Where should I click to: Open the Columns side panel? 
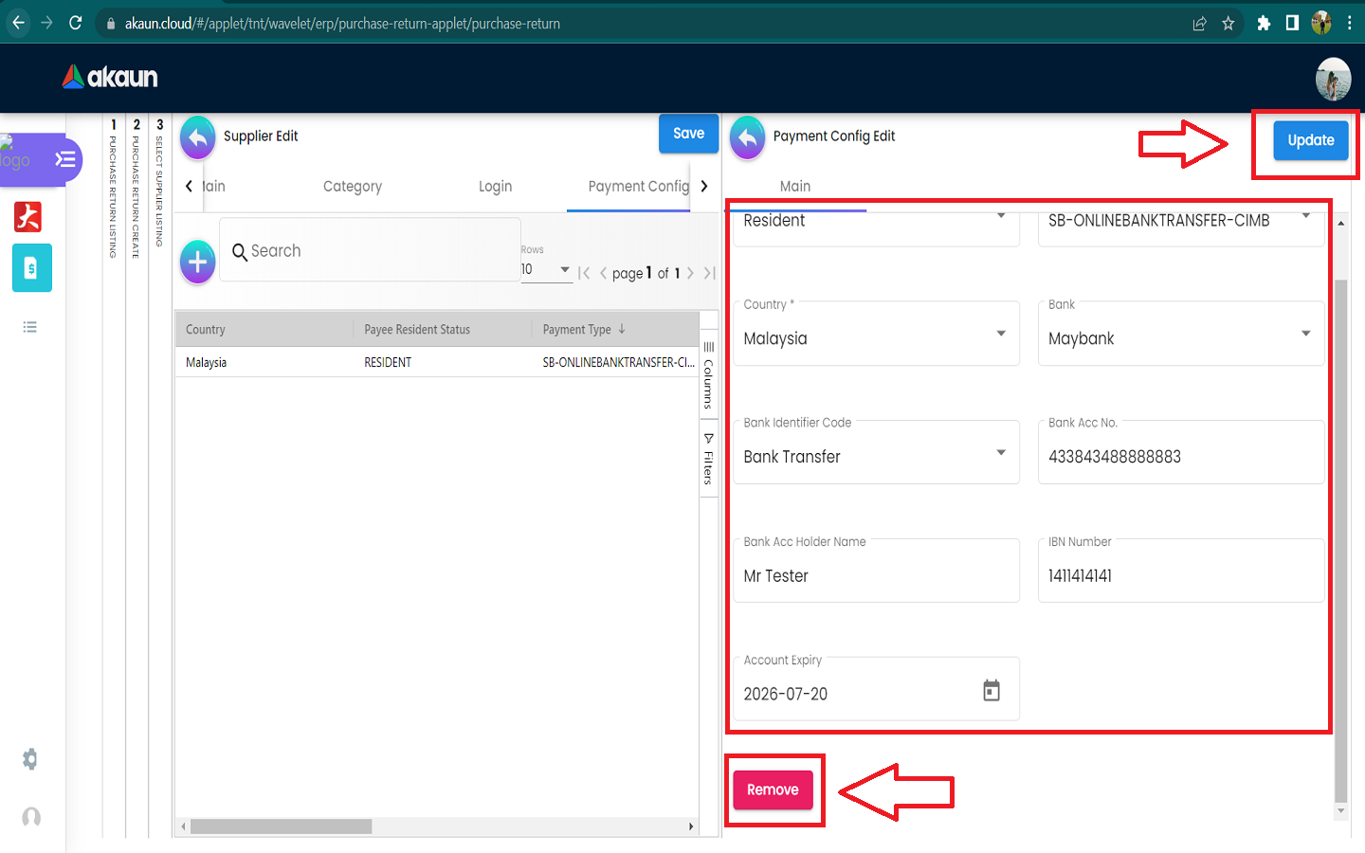pos(708,375)
